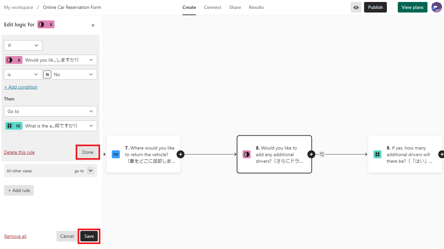Open the 'is' operator dropdown
The image size is (444, 249).
coord(23,74)
